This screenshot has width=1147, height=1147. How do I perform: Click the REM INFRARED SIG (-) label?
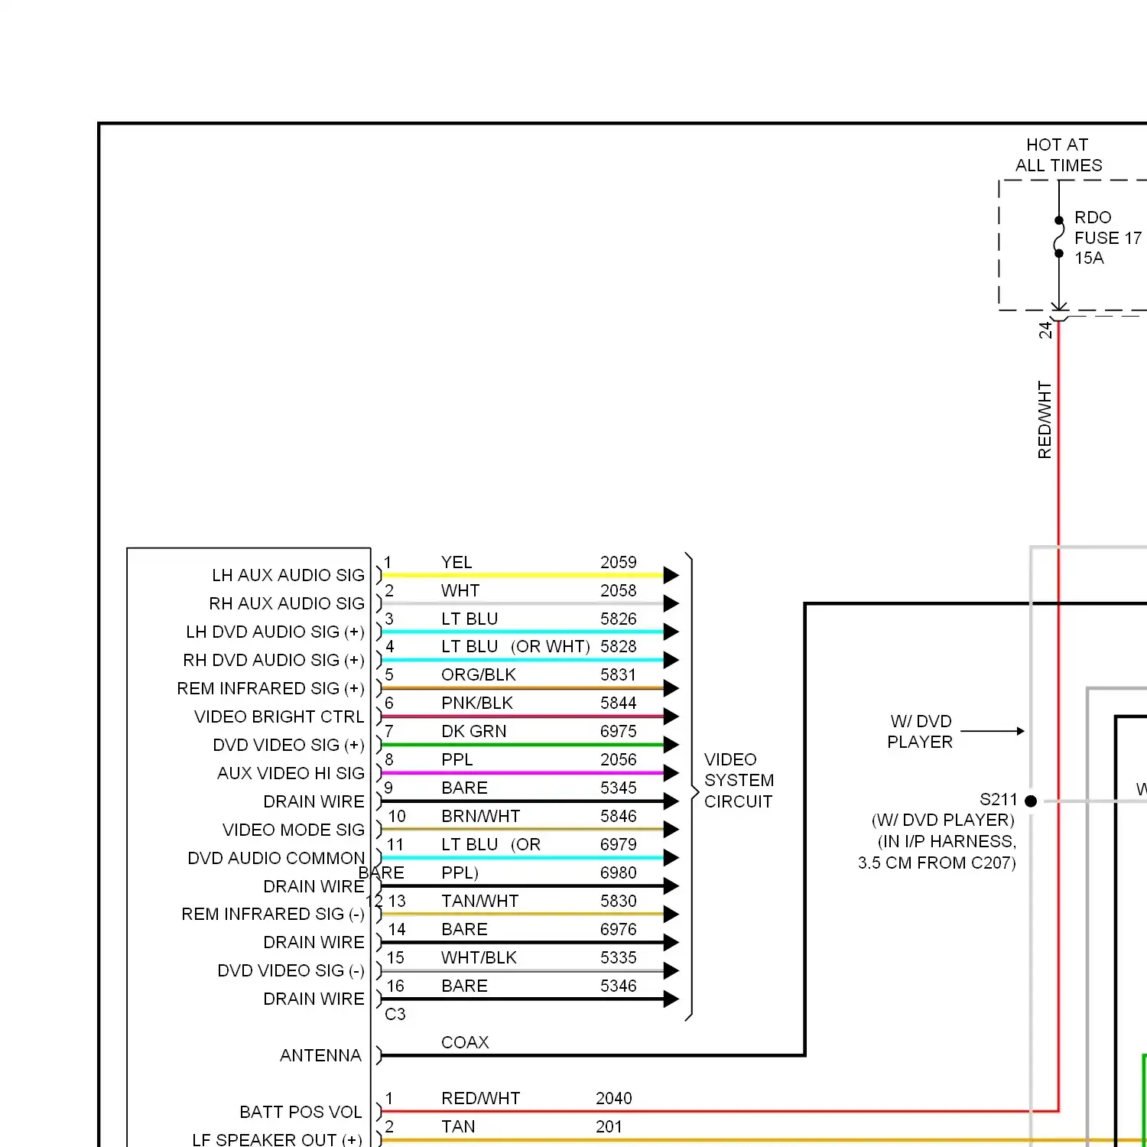[273, 914]
